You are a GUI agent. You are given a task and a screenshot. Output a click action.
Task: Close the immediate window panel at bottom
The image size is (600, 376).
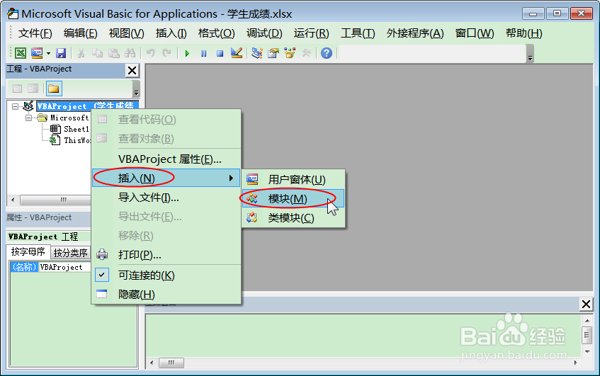point(586,304)
